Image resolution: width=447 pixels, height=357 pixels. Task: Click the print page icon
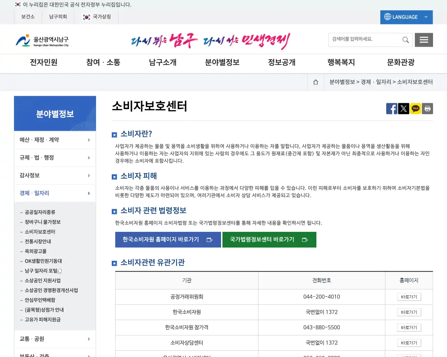(x=427, y=108)
